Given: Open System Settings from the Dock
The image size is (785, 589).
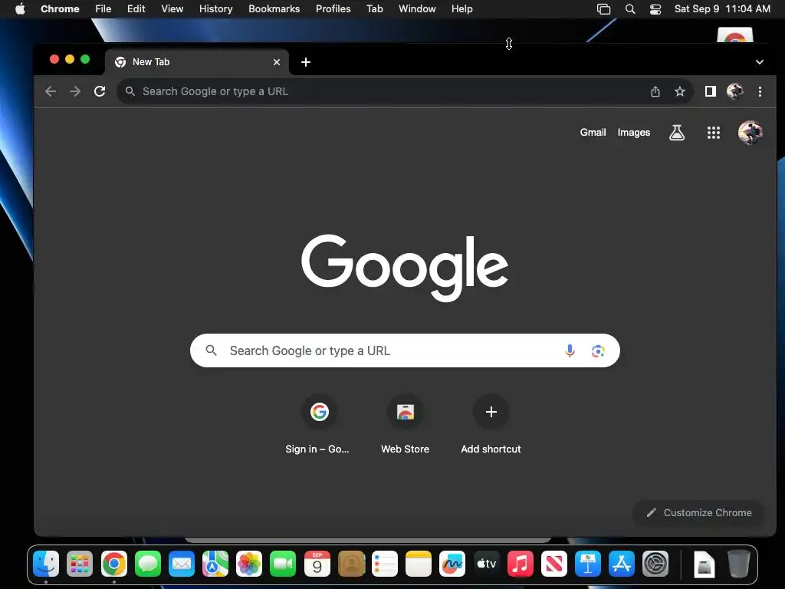Looking at the screenshot, I should 655,564.
